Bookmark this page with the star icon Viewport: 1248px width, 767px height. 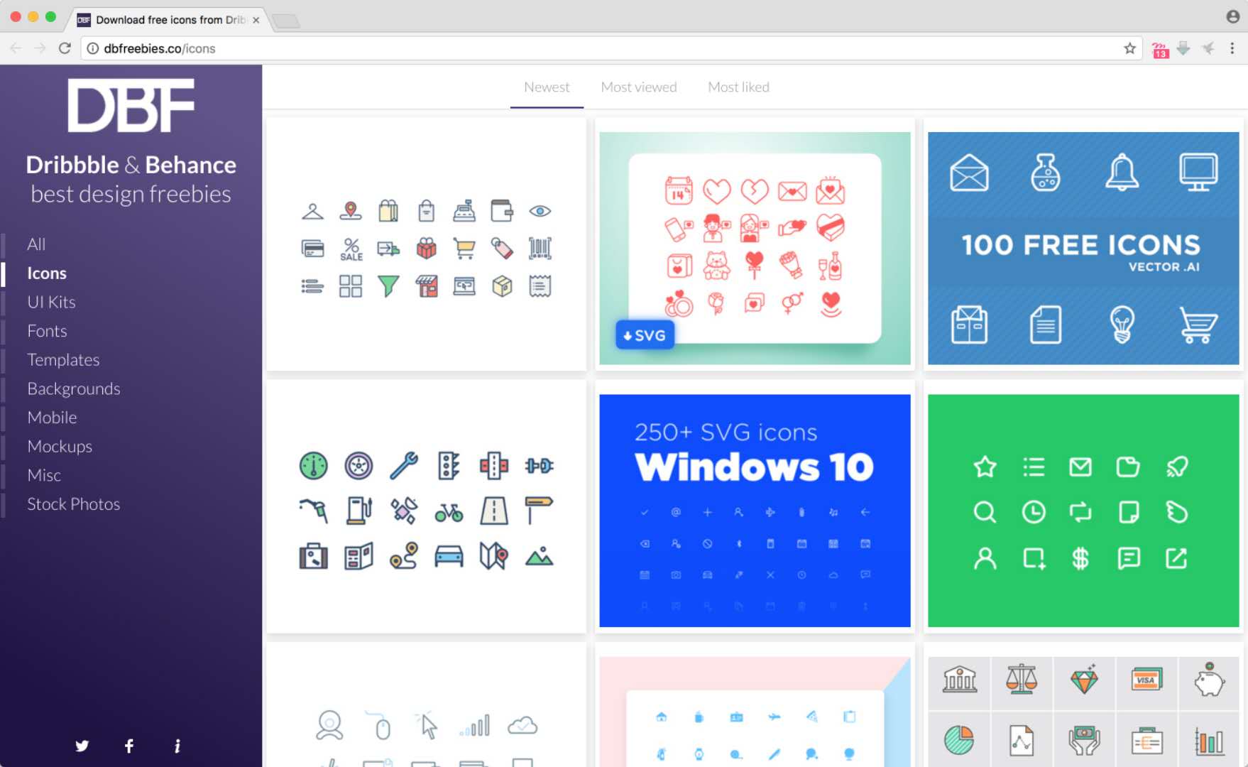(1130, 48)
